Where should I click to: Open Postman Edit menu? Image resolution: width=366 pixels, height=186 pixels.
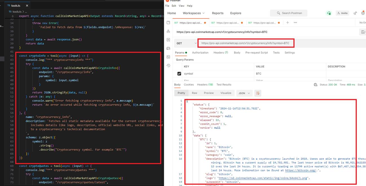[x=174, y=6]
